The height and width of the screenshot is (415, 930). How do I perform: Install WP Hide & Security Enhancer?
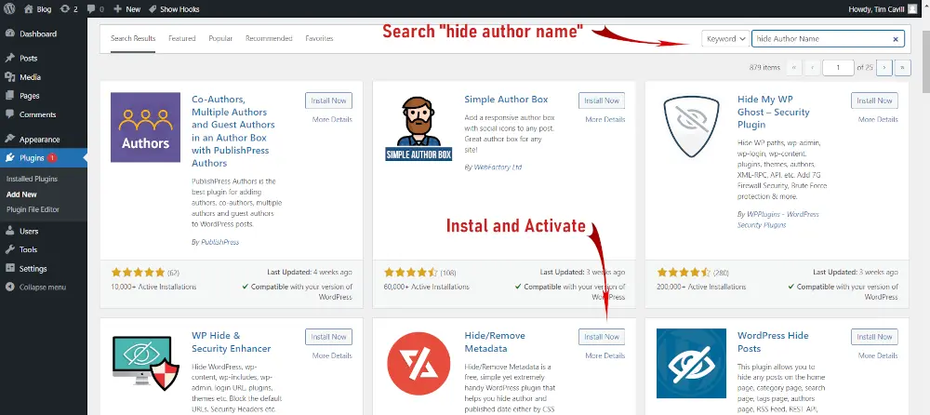pyautogui.click(x=328, y=337)
